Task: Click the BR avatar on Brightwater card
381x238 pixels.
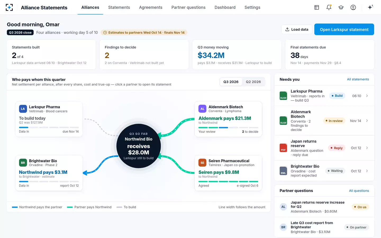Action: coord(23,163)
